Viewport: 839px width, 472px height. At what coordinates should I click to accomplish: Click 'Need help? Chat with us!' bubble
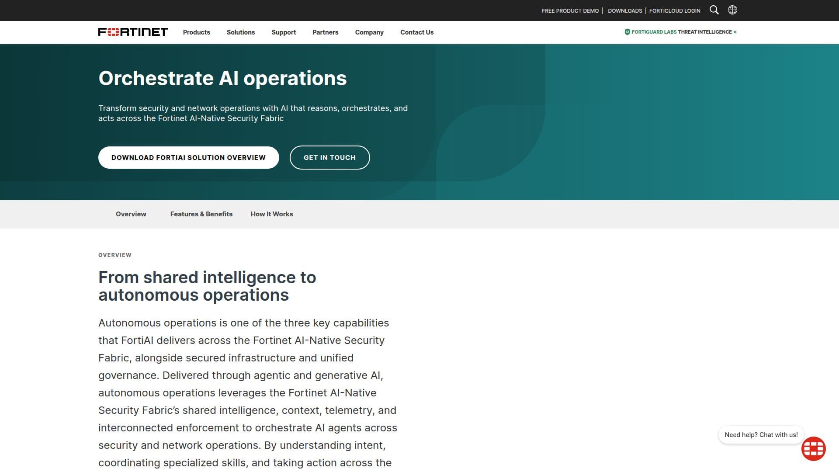(761, 435)
